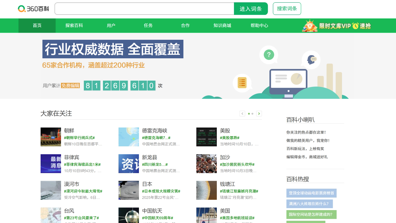Viewport: 396px width, 223px height.
Task: Open the 钱塘江 thumbnail image
Action: click(x=207, y=190)
